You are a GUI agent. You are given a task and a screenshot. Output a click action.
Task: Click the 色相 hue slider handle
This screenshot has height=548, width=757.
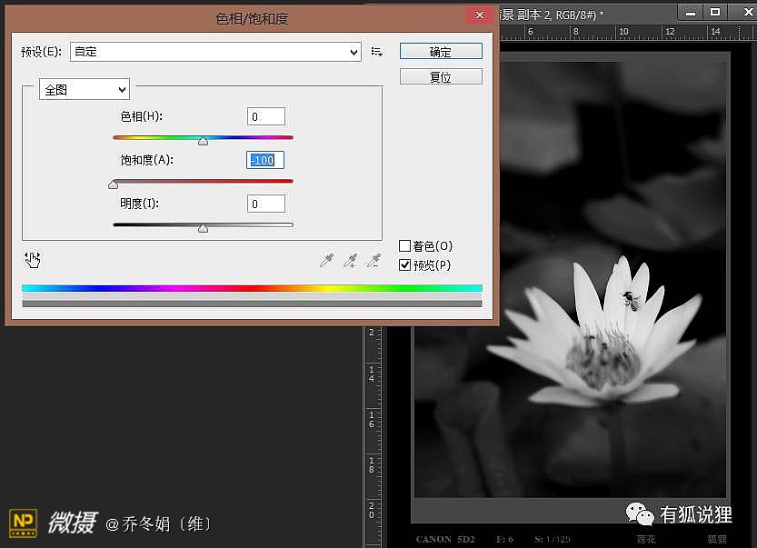[x=203, y=141]
